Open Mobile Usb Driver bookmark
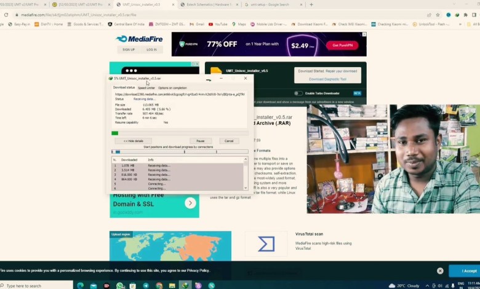 tap(268, 24)
